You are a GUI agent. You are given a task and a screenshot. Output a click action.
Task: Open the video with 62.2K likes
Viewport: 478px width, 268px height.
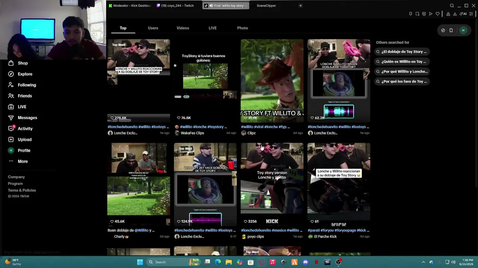pyautogui.click(x=339, y=81)
